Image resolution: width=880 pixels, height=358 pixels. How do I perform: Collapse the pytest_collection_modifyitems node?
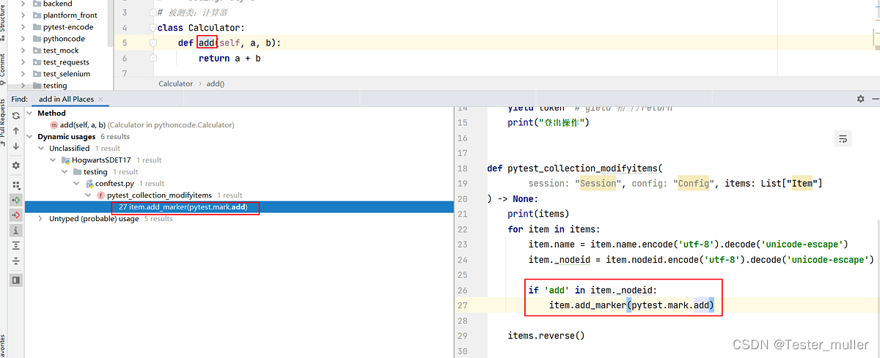click(89, 195)
